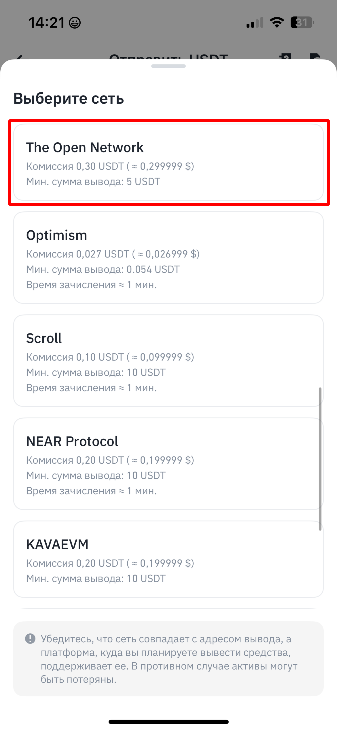
Task: Select the Scroll network
Action: pos(168,361)
